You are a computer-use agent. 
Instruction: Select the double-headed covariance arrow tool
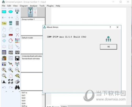[10, 18]
